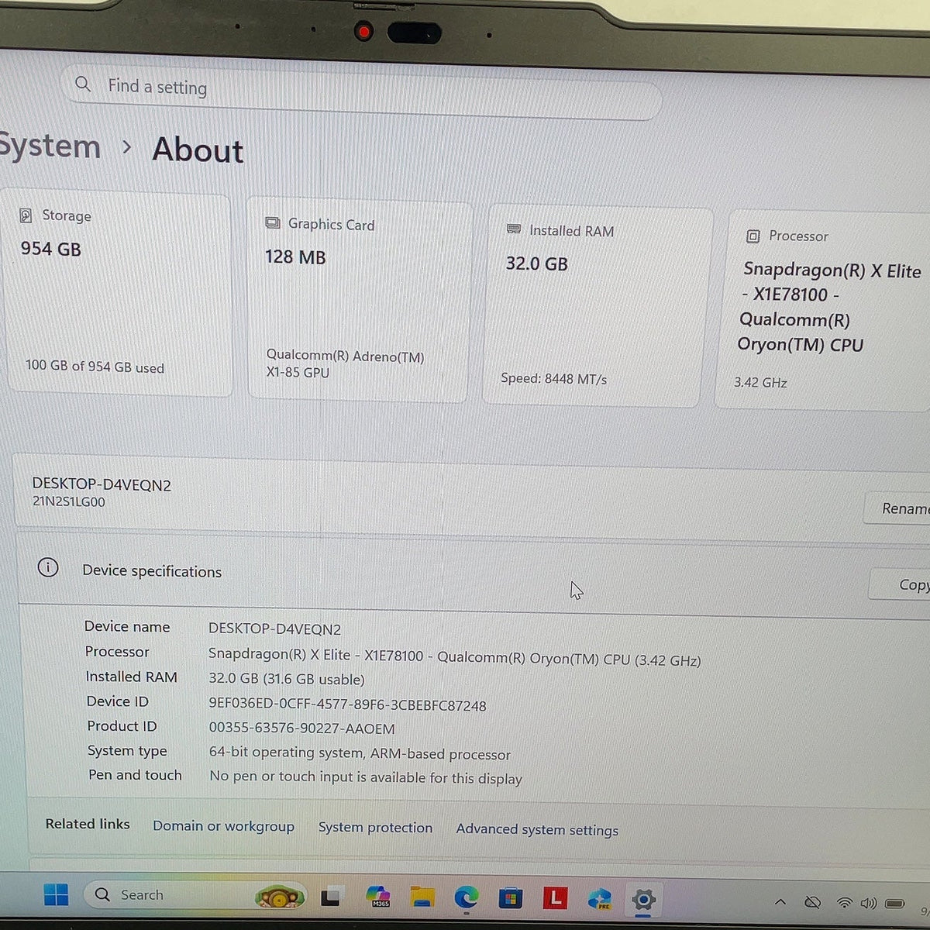Click the Device name label in specifications
The width and height of the screenshot is (930, 930).
point(127,626)
